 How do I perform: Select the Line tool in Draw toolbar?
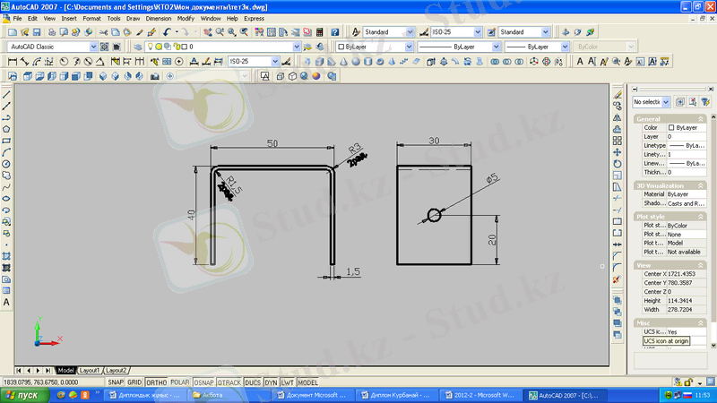(x=7, y=94)
